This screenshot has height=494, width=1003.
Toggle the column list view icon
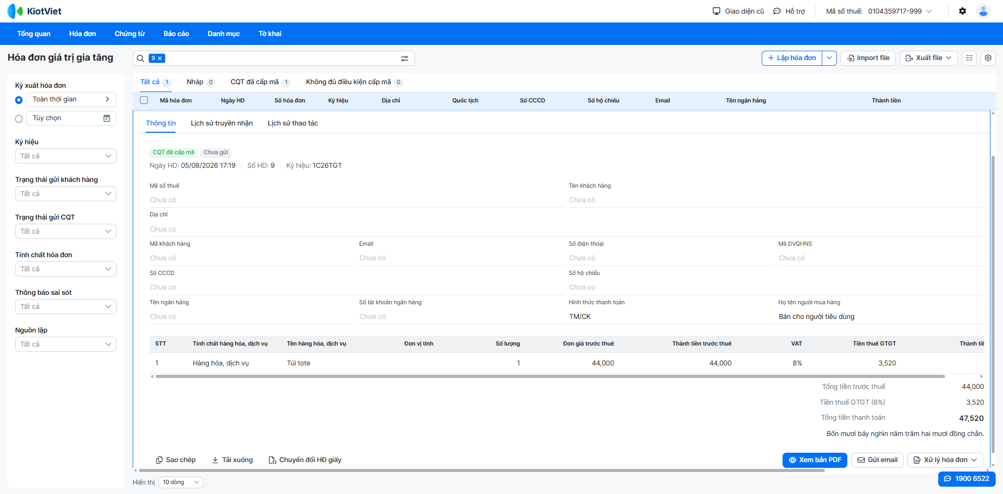pyautogui.click(x=969, y=58)
